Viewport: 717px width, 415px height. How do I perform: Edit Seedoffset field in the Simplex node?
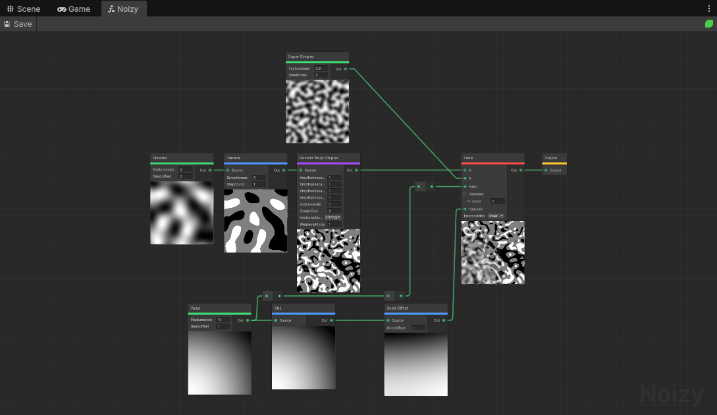(186, 176)
